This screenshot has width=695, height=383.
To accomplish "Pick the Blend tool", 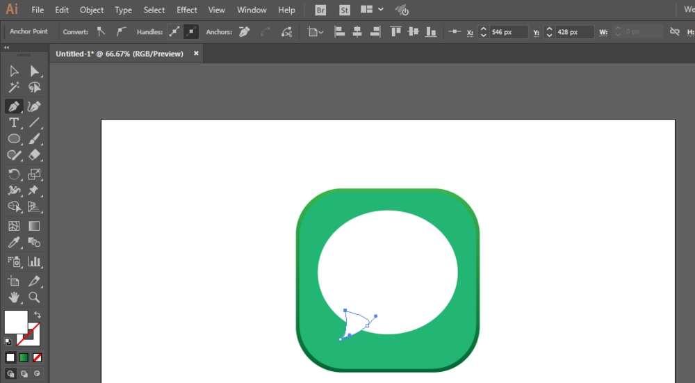I will pyautogui.click(x=34, y=242).
